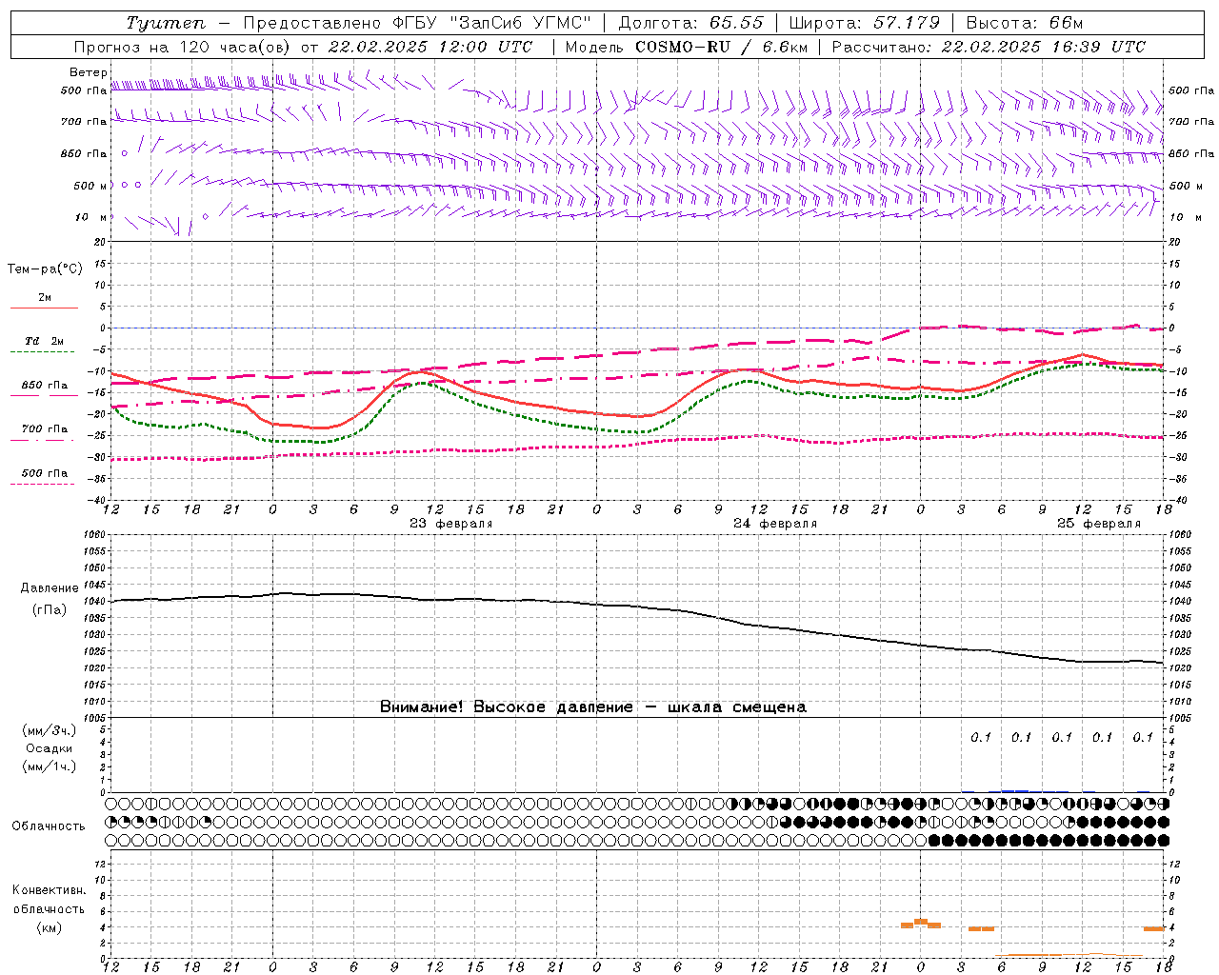Viewport: 1219px width, 975px height.
Task: Click the "500 м" level label on the left wind axis
Action: tap(90, 186)
